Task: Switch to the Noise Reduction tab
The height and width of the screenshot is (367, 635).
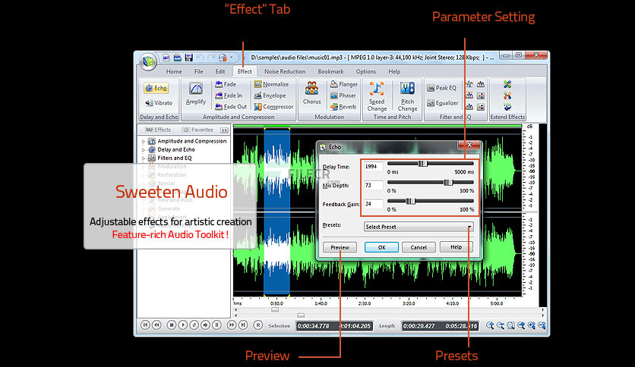Action: (285, 71)
